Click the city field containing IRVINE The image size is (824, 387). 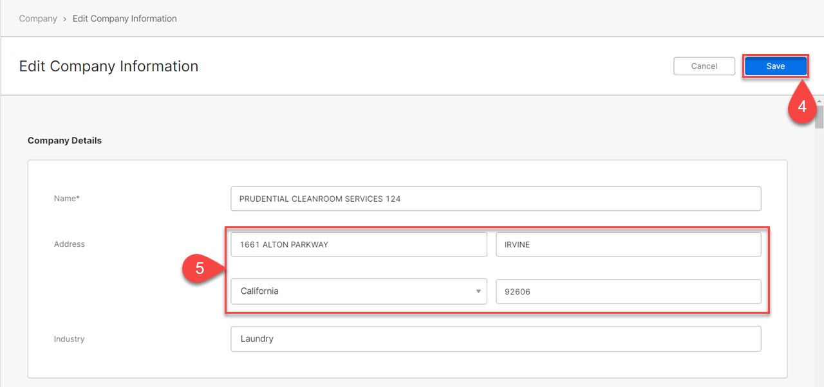(x=628, y=244)
